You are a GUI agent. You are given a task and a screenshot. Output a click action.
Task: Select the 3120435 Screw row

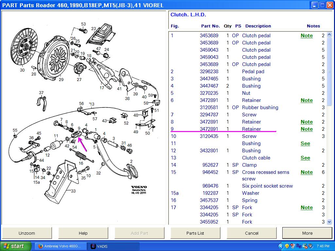coord(248,136)
